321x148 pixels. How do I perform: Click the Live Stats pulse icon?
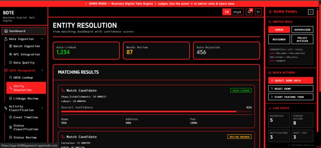click(x=270, y=108)
